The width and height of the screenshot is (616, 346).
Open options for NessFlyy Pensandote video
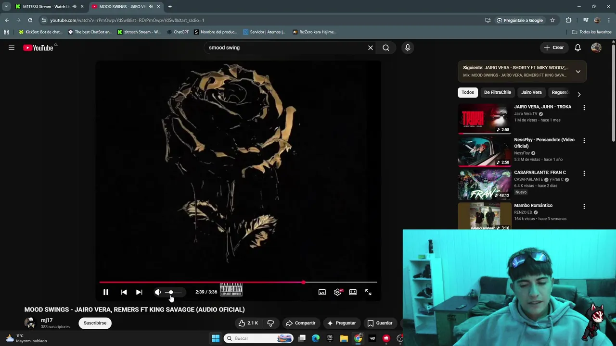tap(584, 141)
